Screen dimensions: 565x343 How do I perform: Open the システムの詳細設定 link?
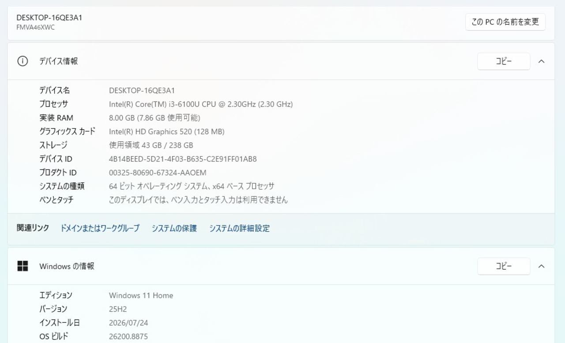[239, 228]
